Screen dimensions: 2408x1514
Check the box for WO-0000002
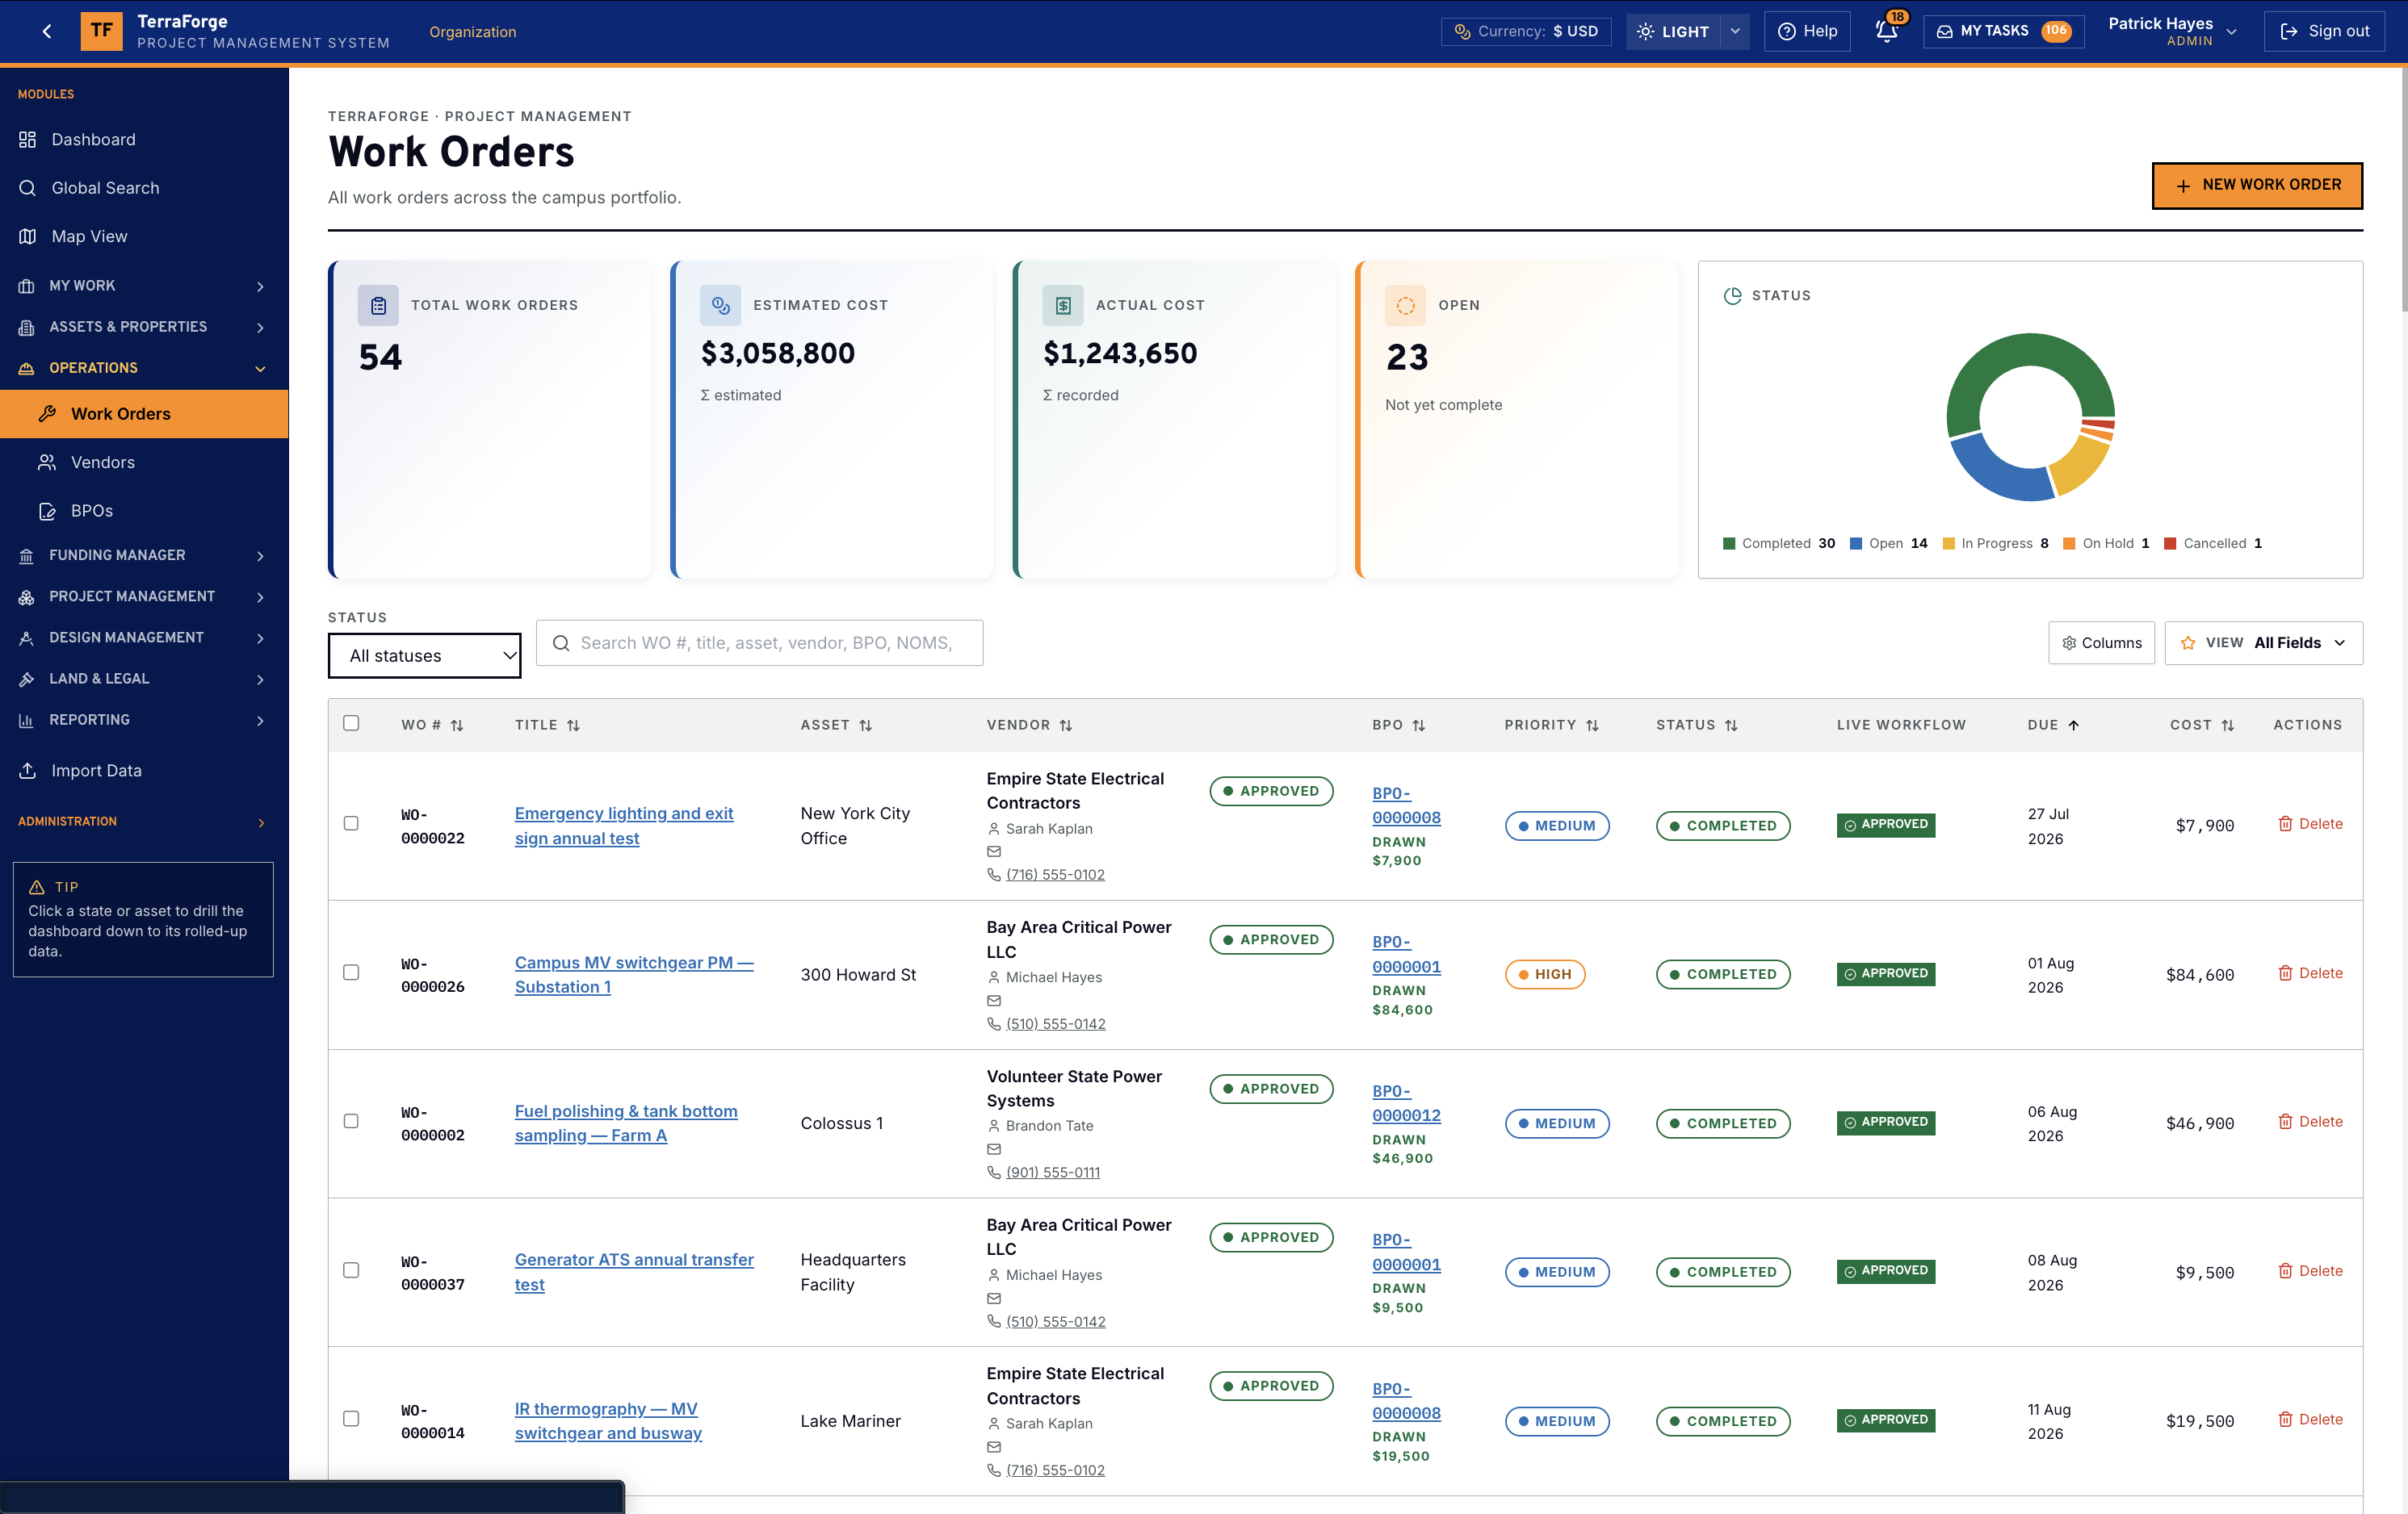pyautogui.click(x=351, y=1121)
